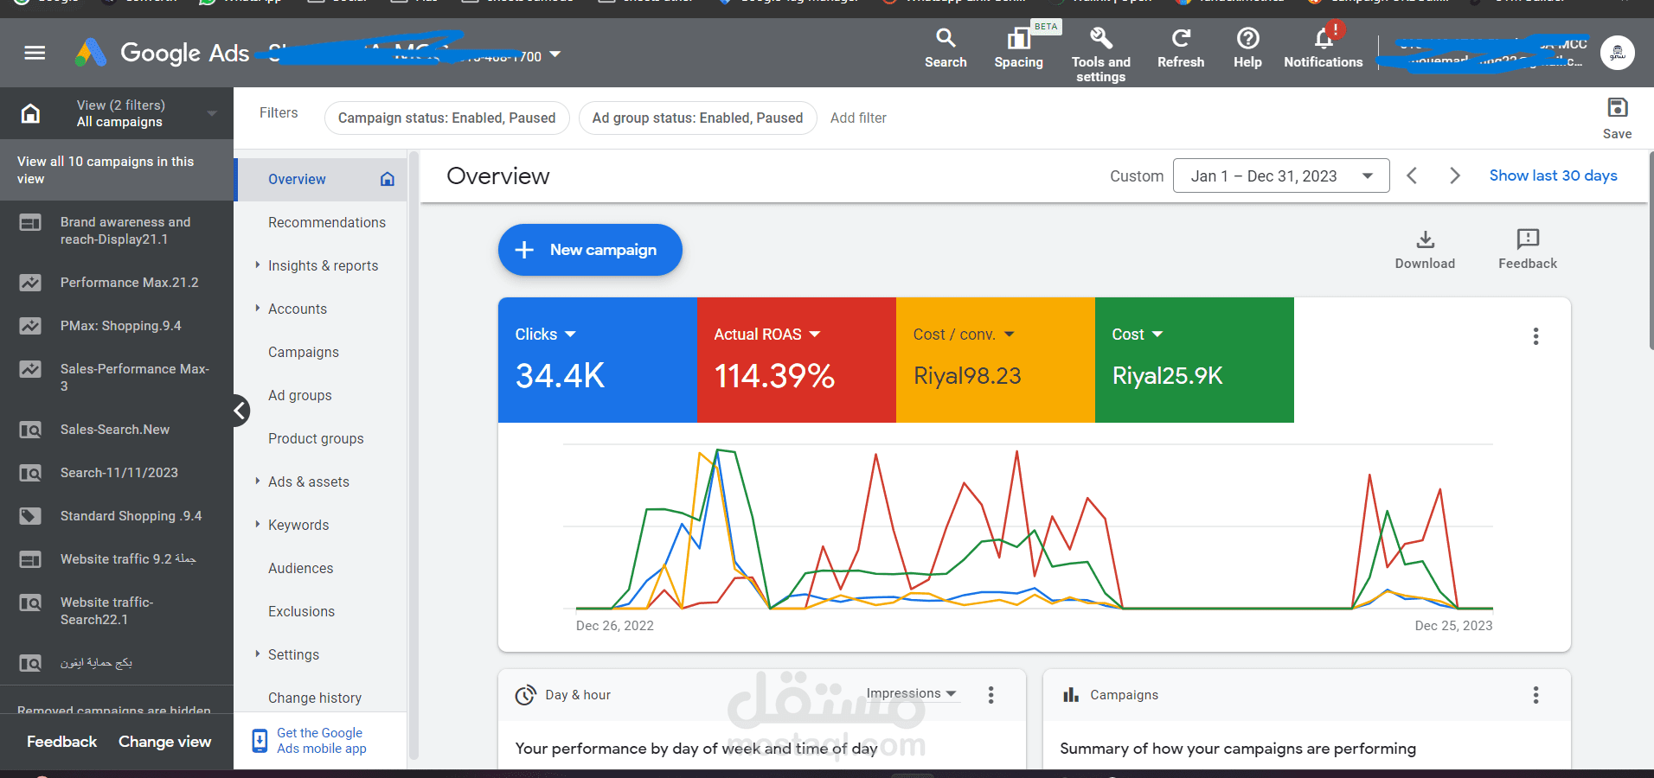Open Campaigns card more options
Viewport: 1654px width, 778px height.
(1535, 695)
